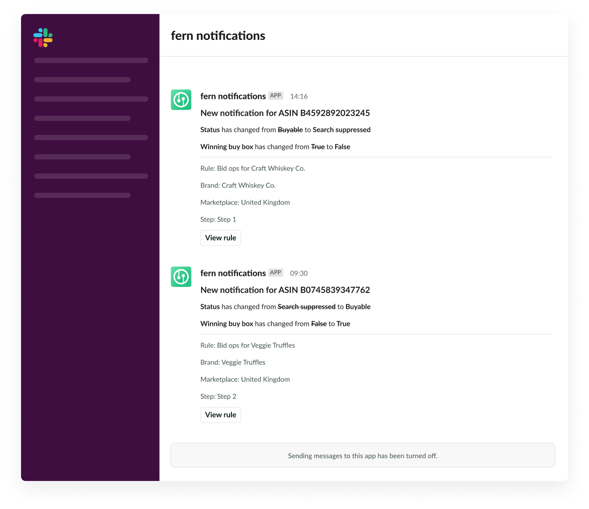Click 'Brand: Craft Whiskey Co.' text
Image resolution: width=589 pixels, height=509 pixels.
(238, 185)
